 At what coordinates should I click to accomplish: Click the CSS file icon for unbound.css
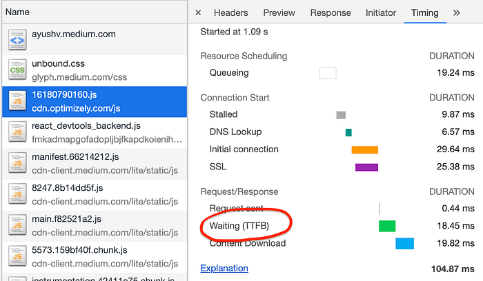click(17, 70)
